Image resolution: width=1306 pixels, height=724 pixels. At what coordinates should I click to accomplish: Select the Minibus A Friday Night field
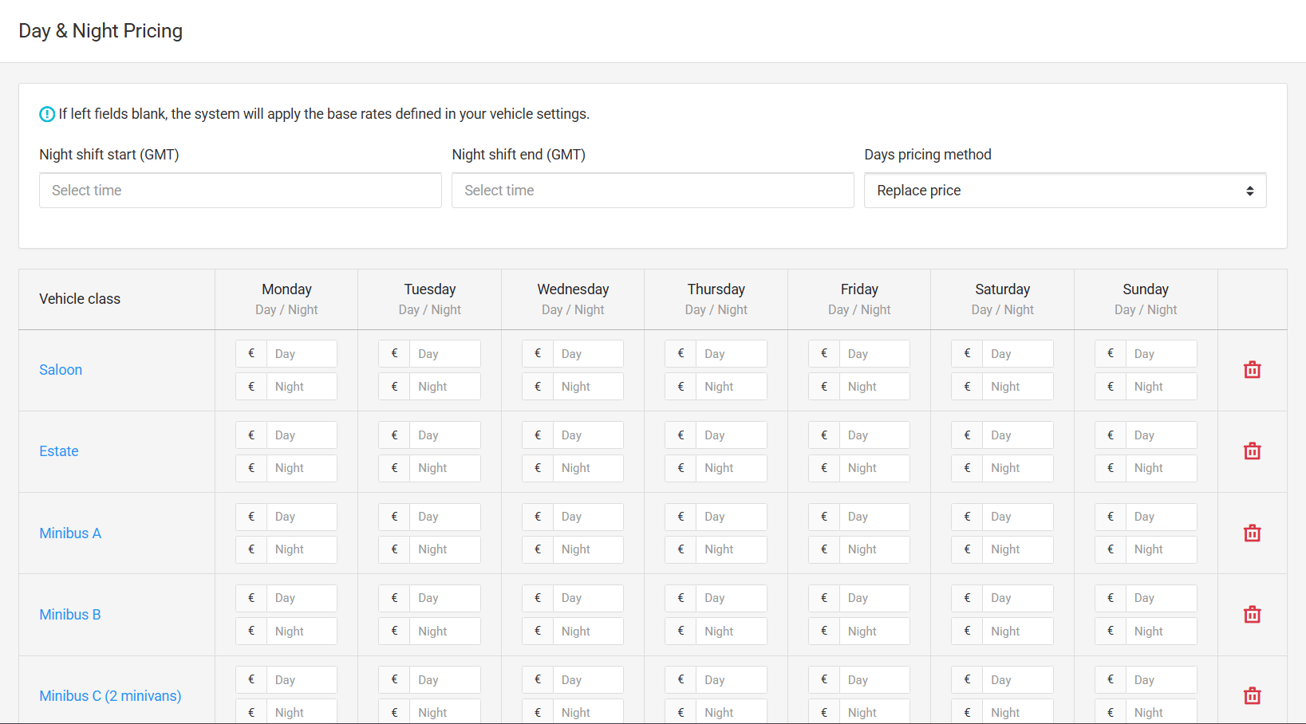[x=874, y=549]
